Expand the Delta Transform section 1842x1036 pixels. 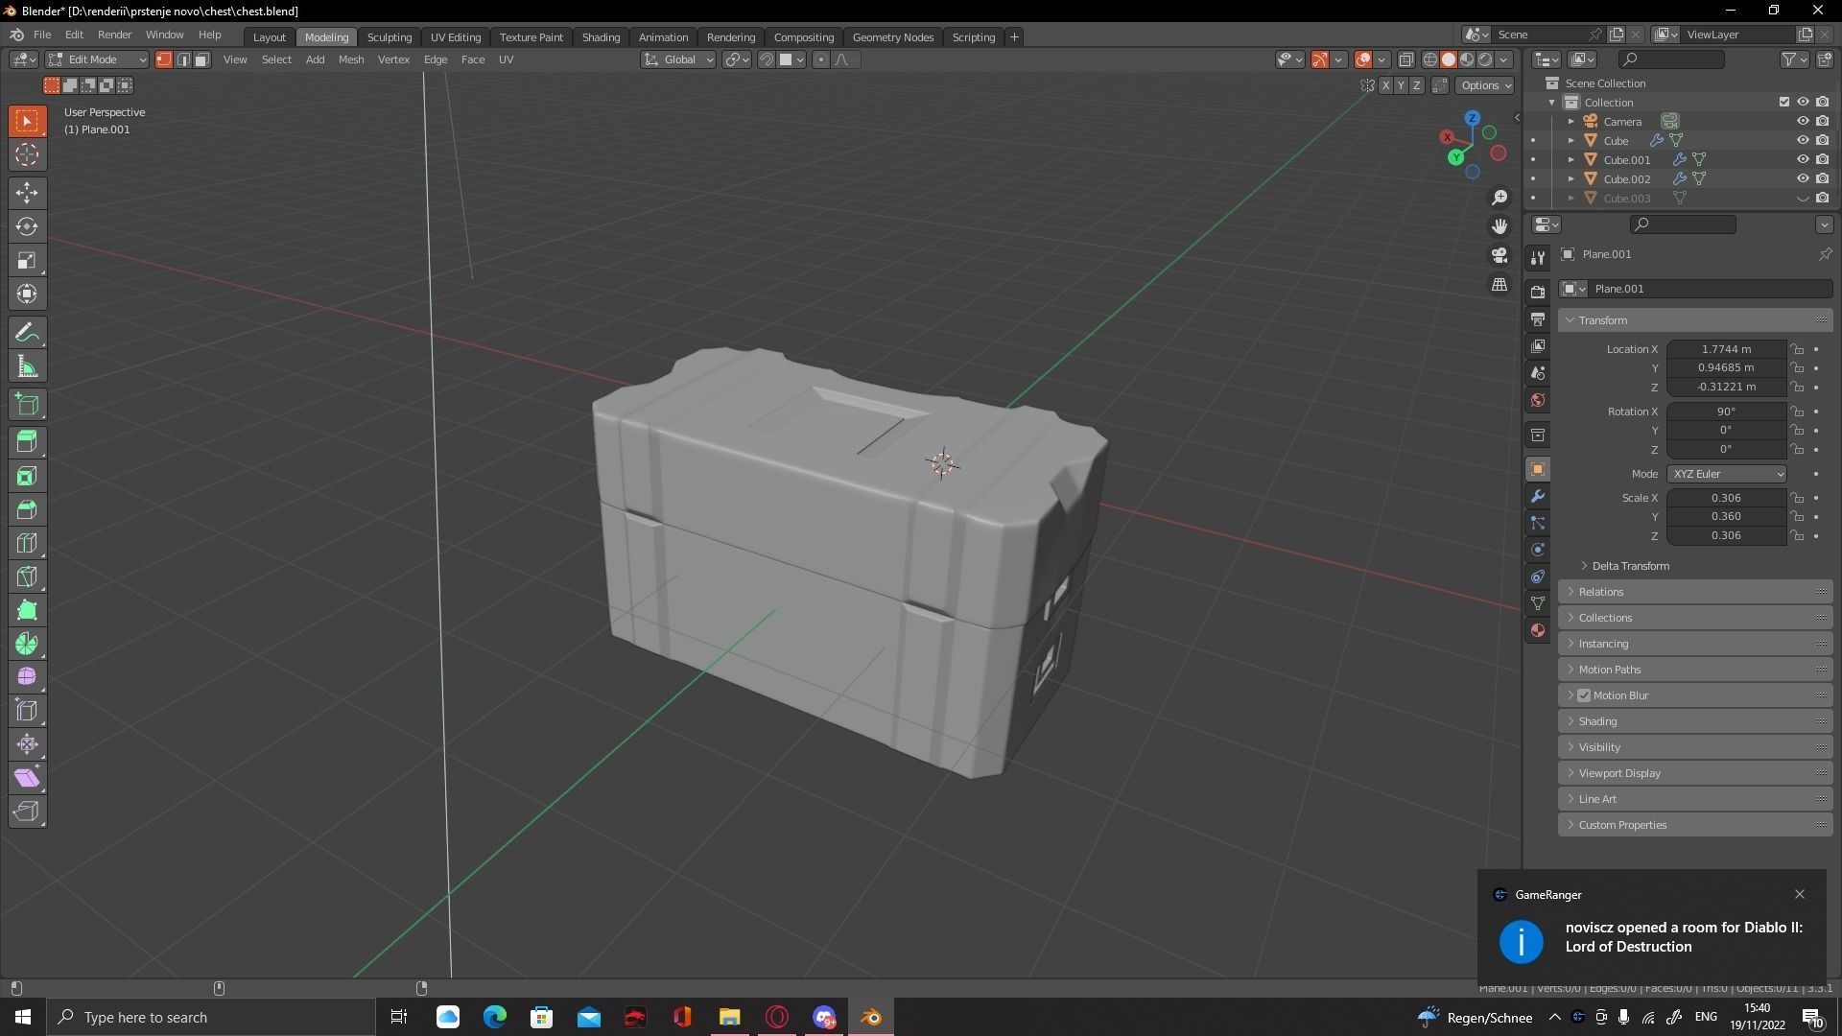(x=1628, y=566)
